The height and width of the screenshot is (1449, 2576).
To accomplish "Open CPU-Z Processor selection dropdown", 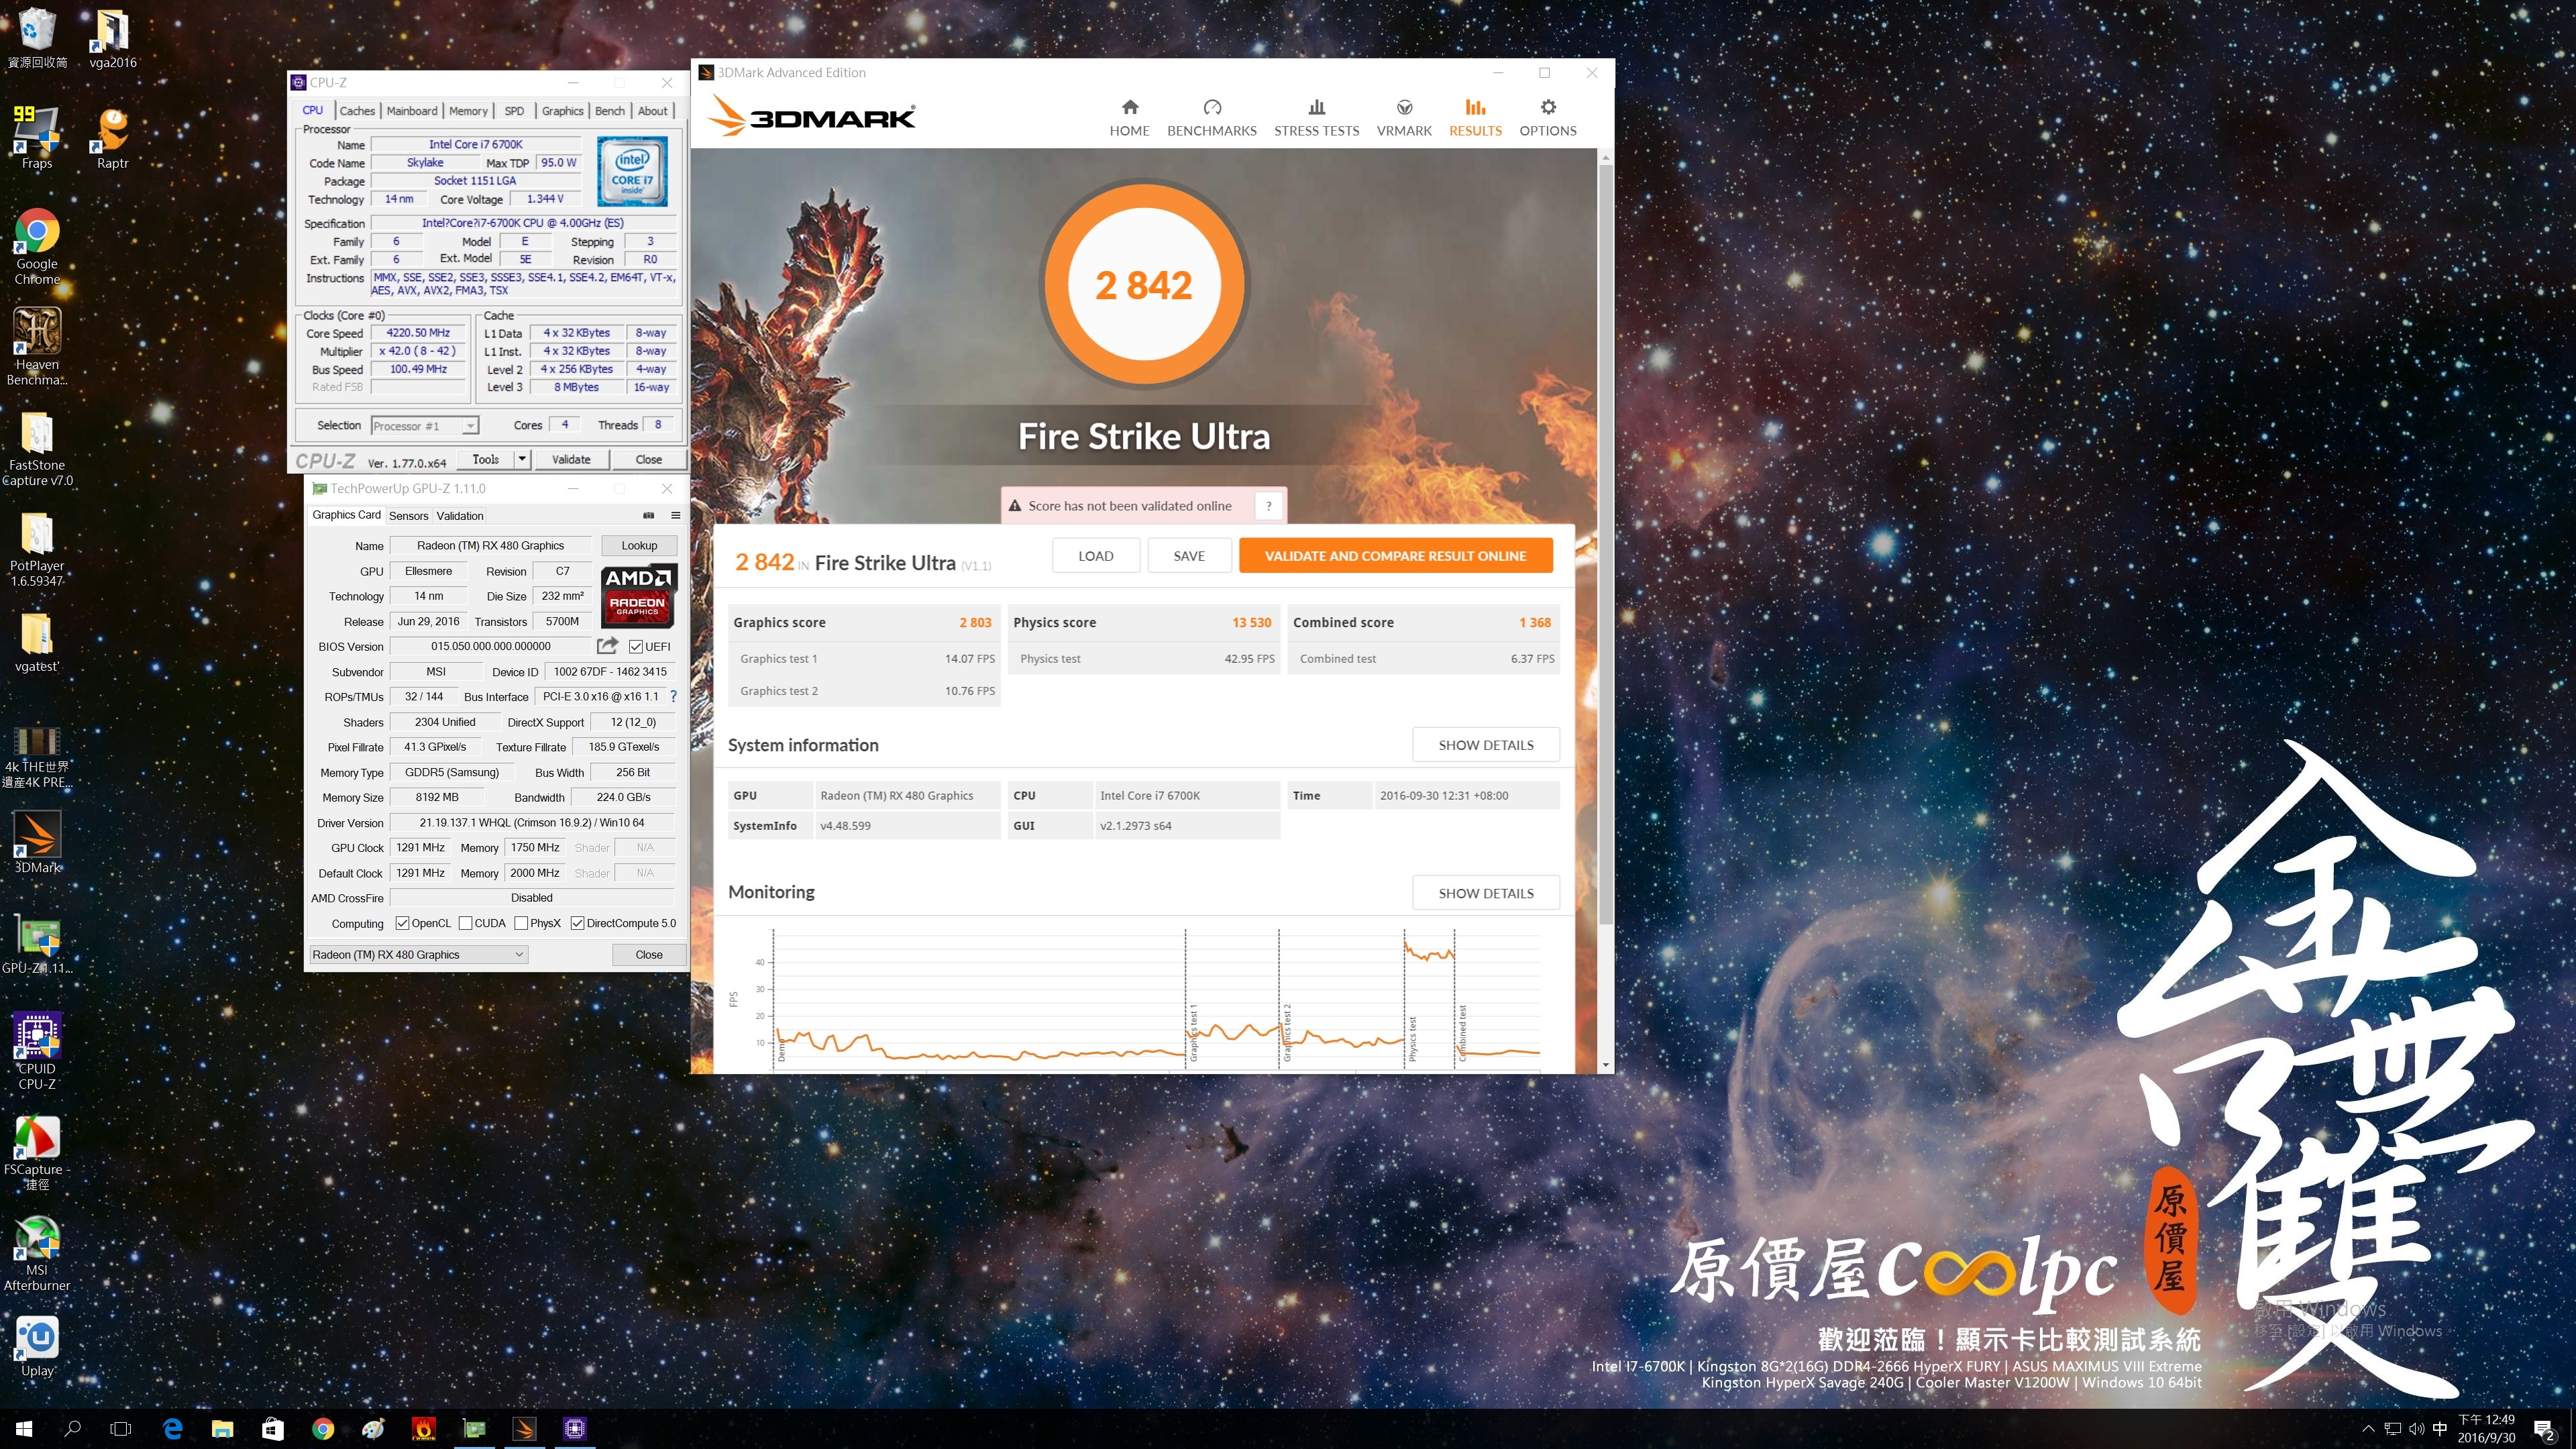I will pyautogui.click(x=424, y=426).
